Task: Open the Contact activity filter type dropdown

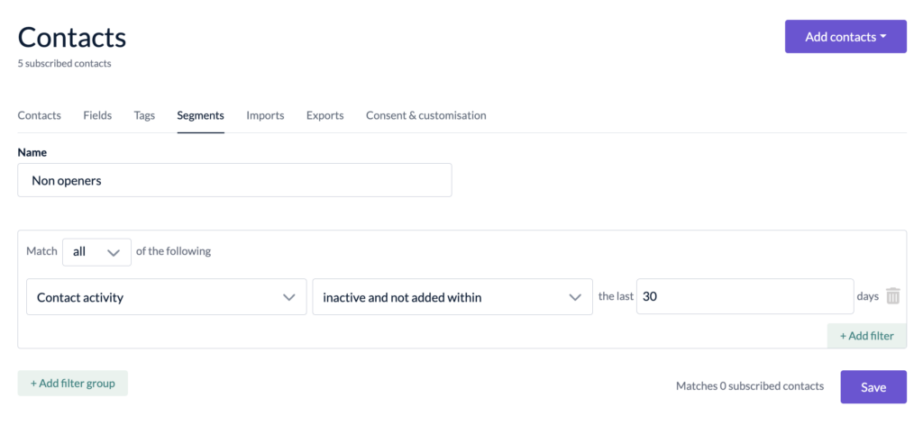Action: tap(166, 297)
